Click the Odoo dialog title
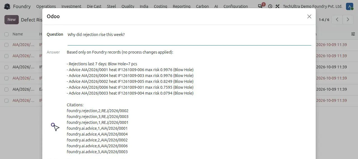 click(x=53, y=16)
